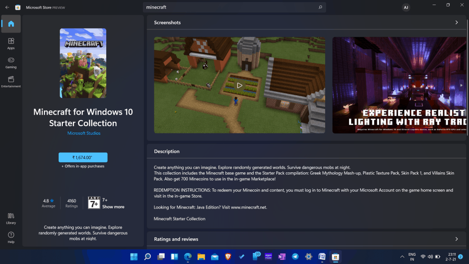The width and height of the screenshot is (469, 264).
Task: Buy Minecraft for ₹1,674.00
Action: click(83, 157)
